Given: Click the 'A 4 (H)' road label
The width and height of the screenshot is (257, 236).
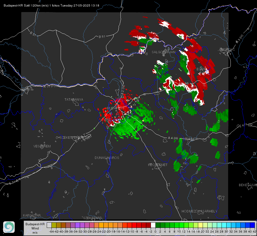Looking at the screenshot, I should (x=173, y=138).
